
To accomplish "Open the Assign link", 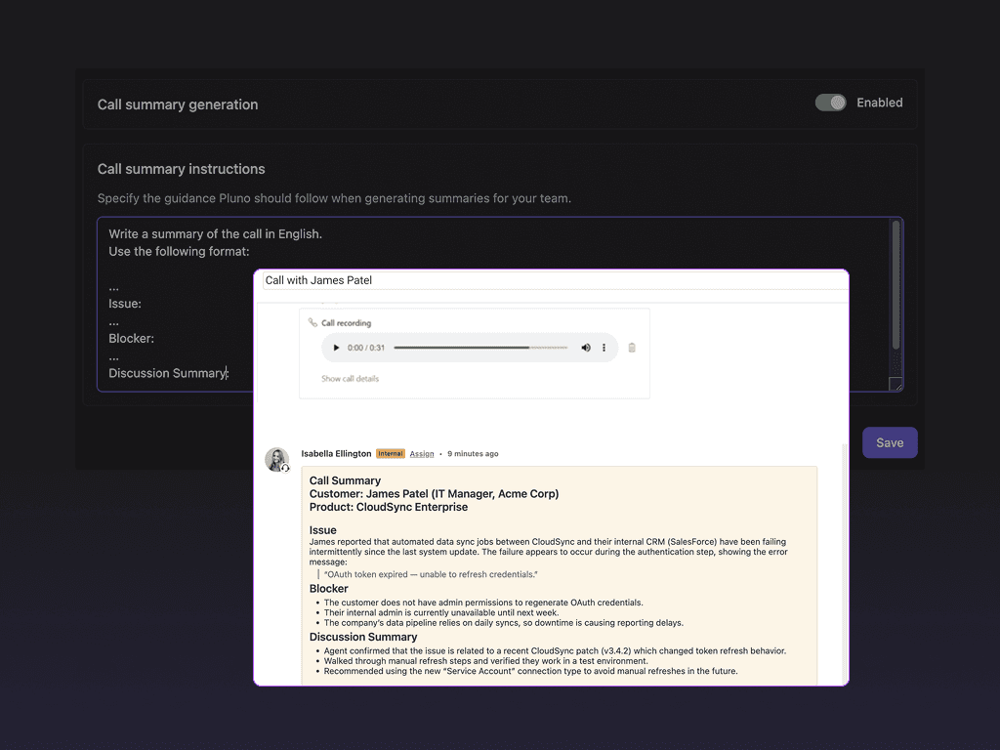I will click(421, 454).
